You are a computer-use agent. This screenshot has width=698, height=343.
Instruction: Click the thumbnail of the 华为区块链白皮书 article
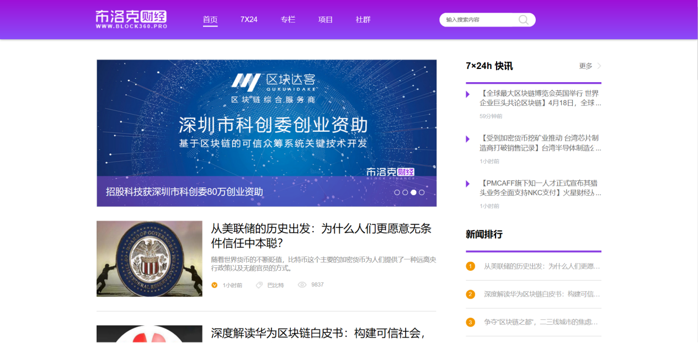coord(150,334)
